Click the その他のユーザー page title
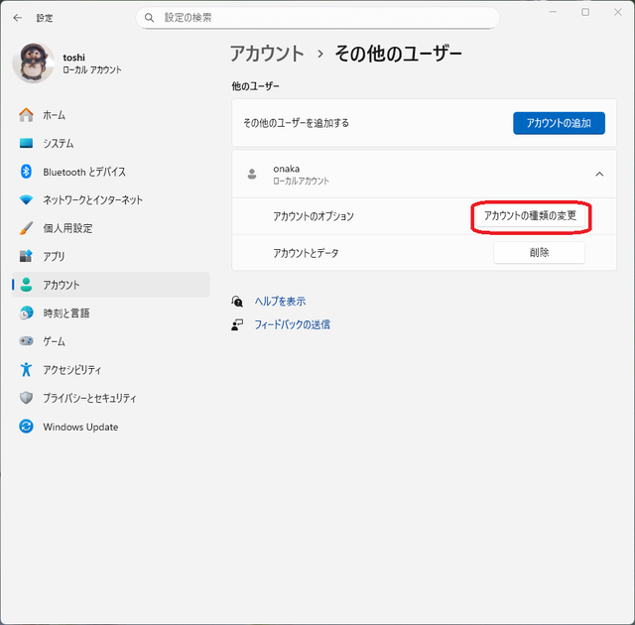The height and width of the screenshot is (625, 635). pos(398,54)
